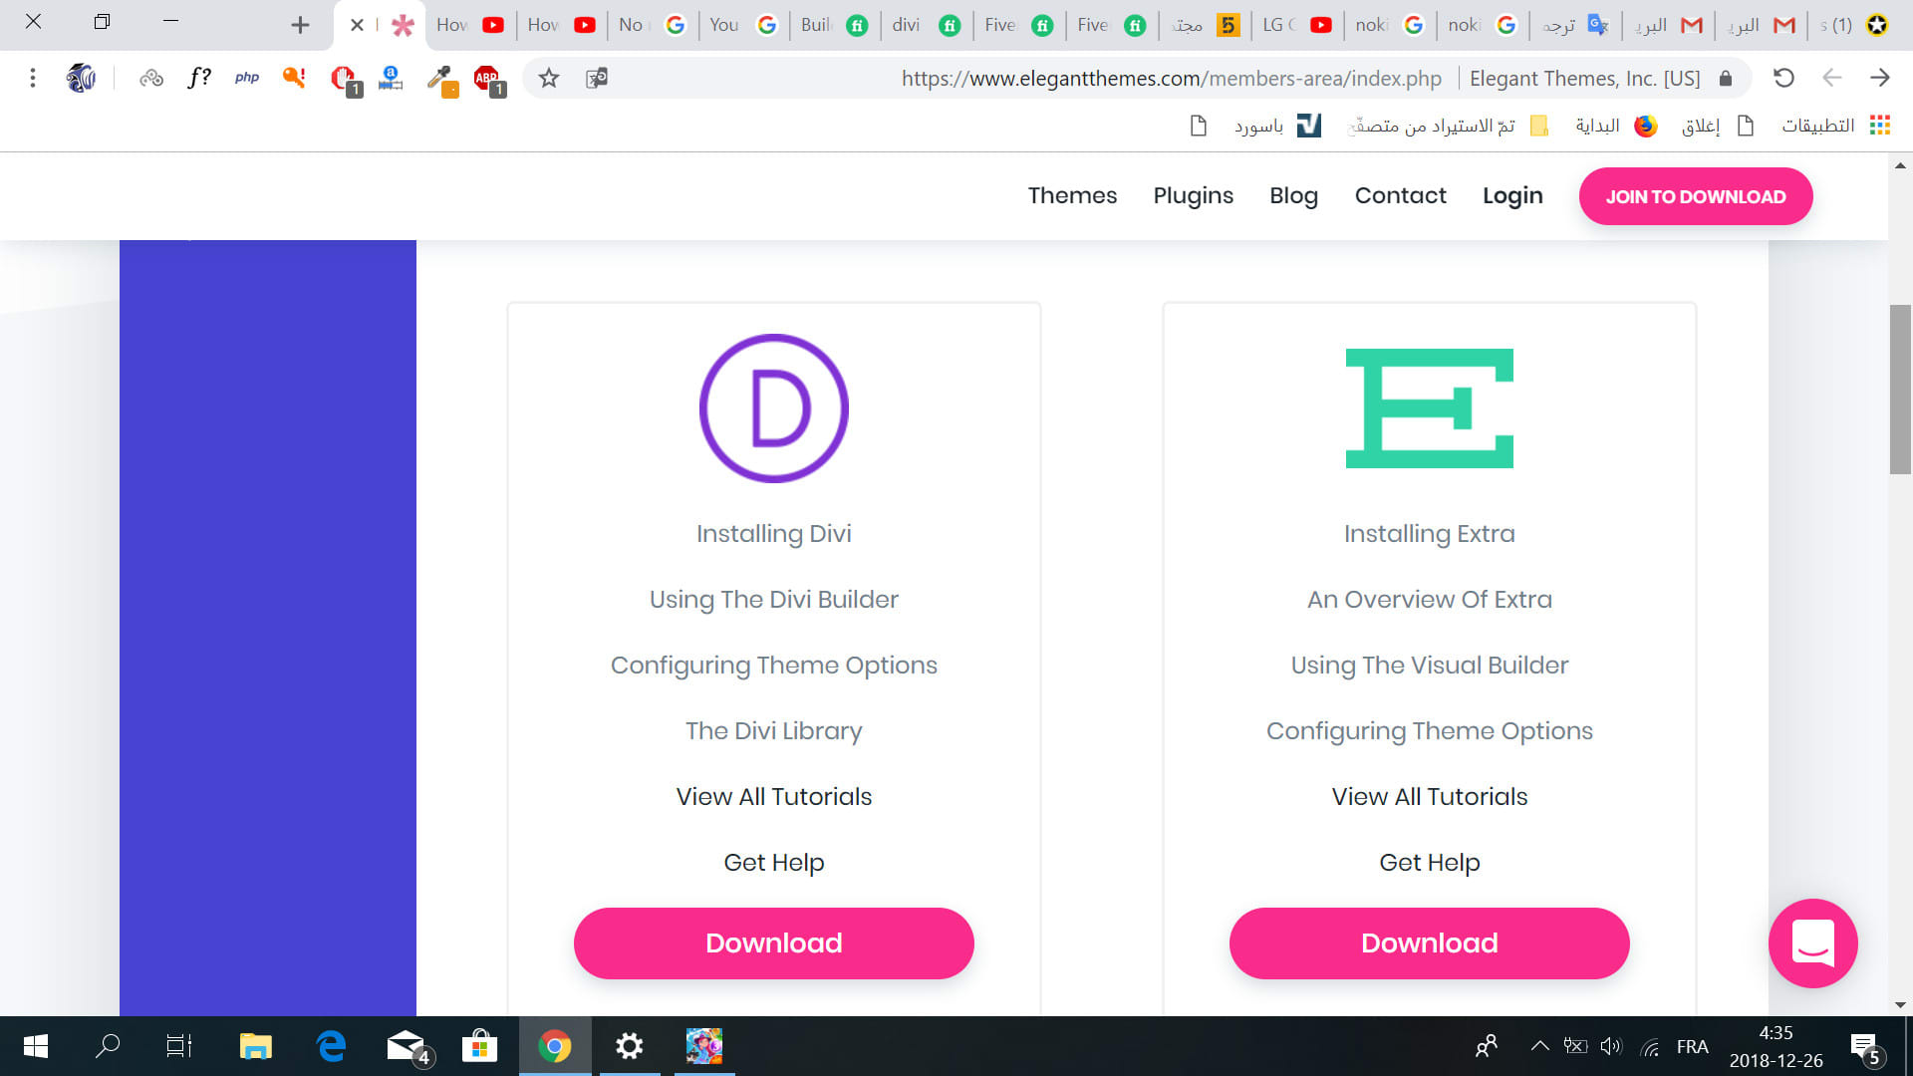Click the Translate page icon in address bar
Screen dimensions: 1913x1076
click(597, 78)
